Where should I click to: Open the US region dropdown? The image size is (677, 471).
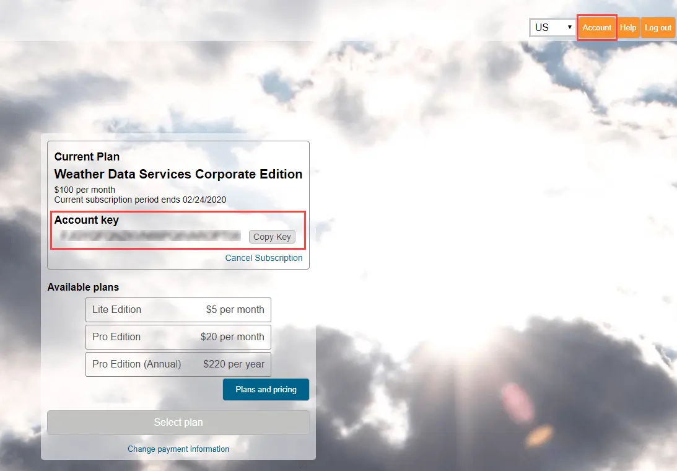pos(553,28)
